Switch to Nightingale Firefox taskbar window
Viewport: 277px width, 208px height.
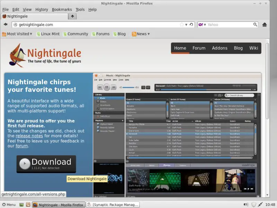coord(59,205)
